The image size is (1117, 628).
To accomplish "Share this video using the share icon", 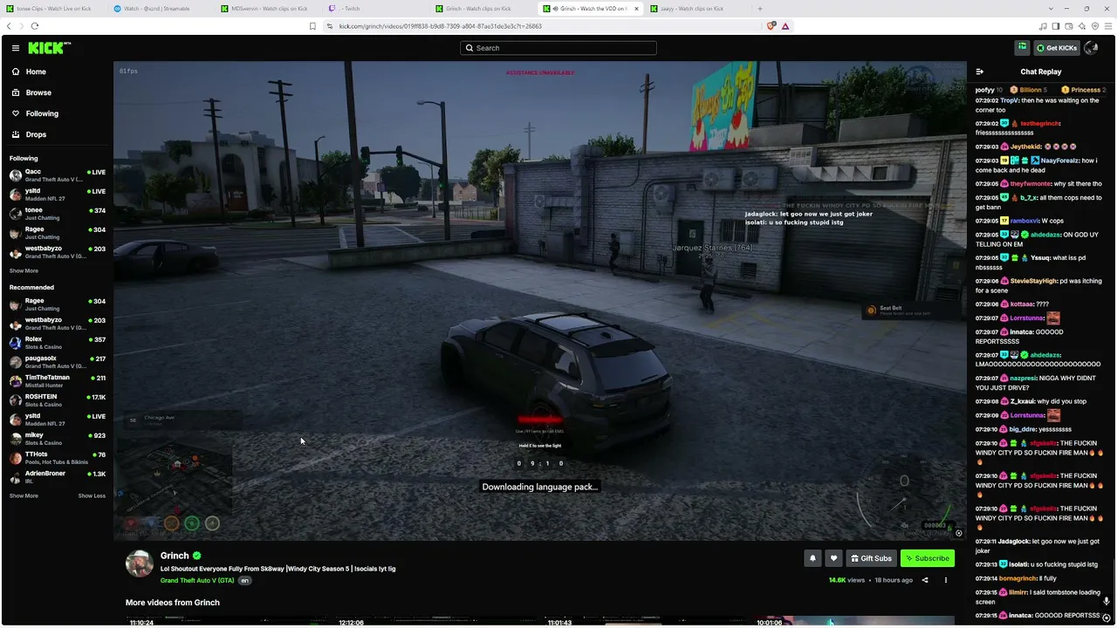I will [925, 580].
